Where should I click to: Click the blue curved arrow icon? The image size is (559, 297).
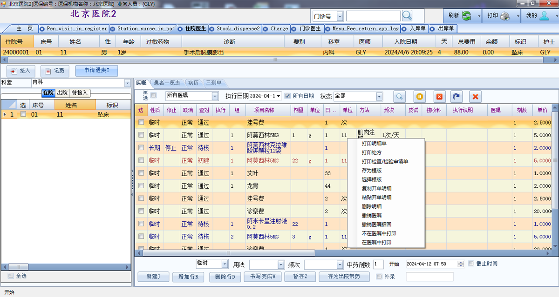click(457, 96)
